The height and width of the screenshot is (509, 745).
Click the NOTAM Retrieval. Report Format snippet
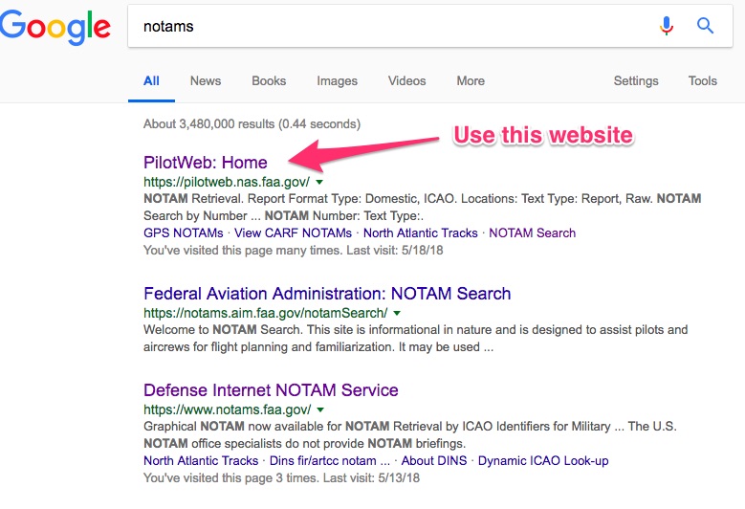click(423, 208)
